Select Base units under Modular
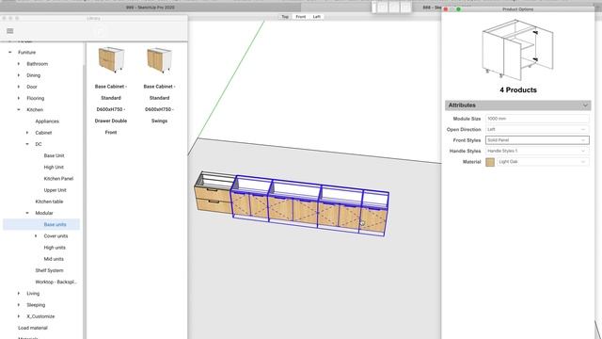The image size is (602, 339). pos(55,224)
